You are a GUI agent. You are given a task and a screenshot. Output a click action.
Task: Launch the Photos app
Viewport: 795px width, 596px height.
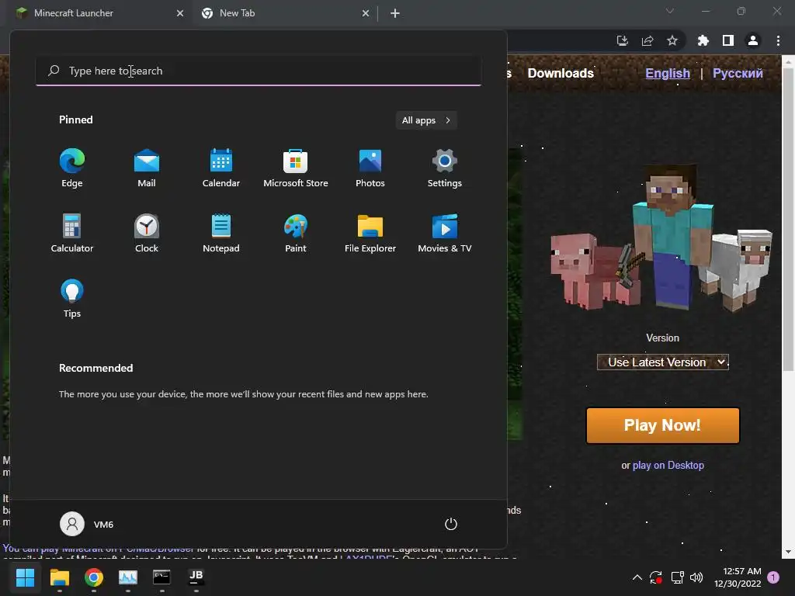[370, 168]
